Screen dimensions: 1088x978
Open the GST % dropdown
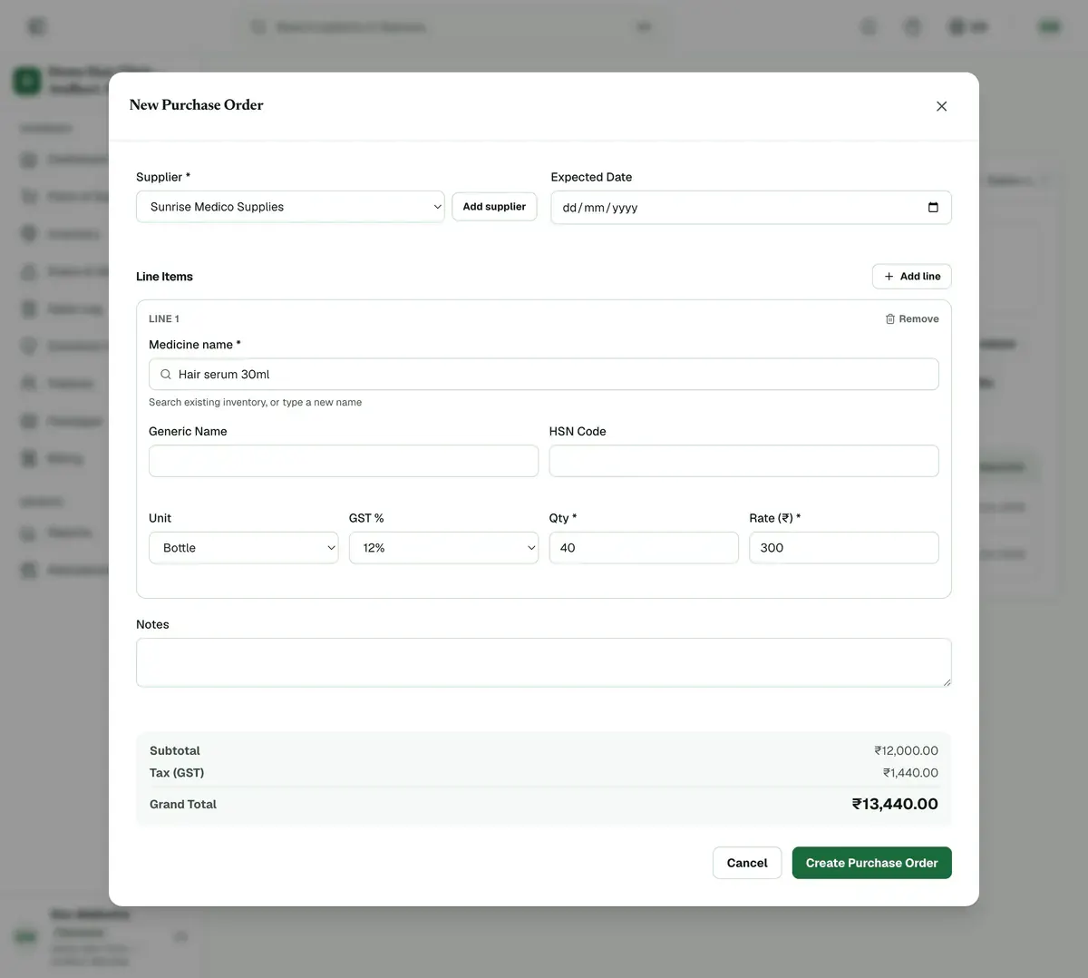click(443, 548)
